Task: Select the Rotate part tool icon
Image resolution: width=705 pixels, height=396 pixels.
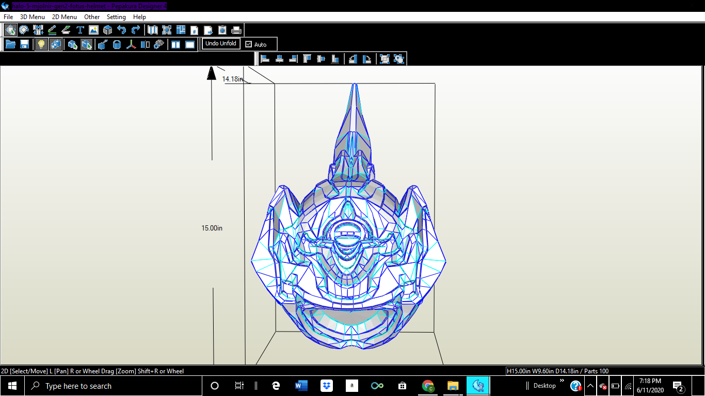Action: click(x=24, y=30)
